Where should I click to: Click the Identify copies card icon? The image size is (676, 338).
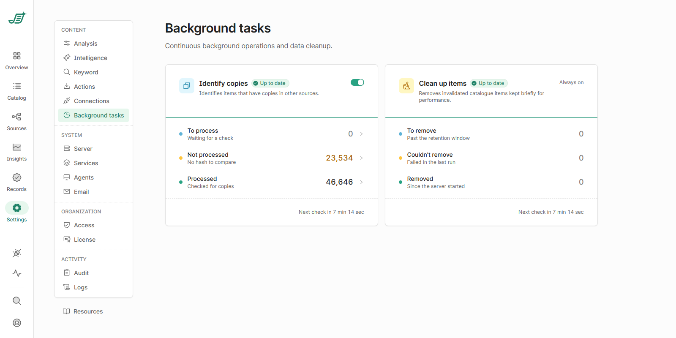187,86
